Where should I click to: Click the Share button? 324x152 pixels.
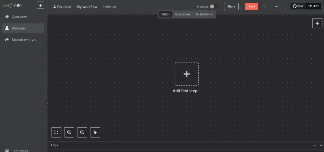click(x=231, y=7)
